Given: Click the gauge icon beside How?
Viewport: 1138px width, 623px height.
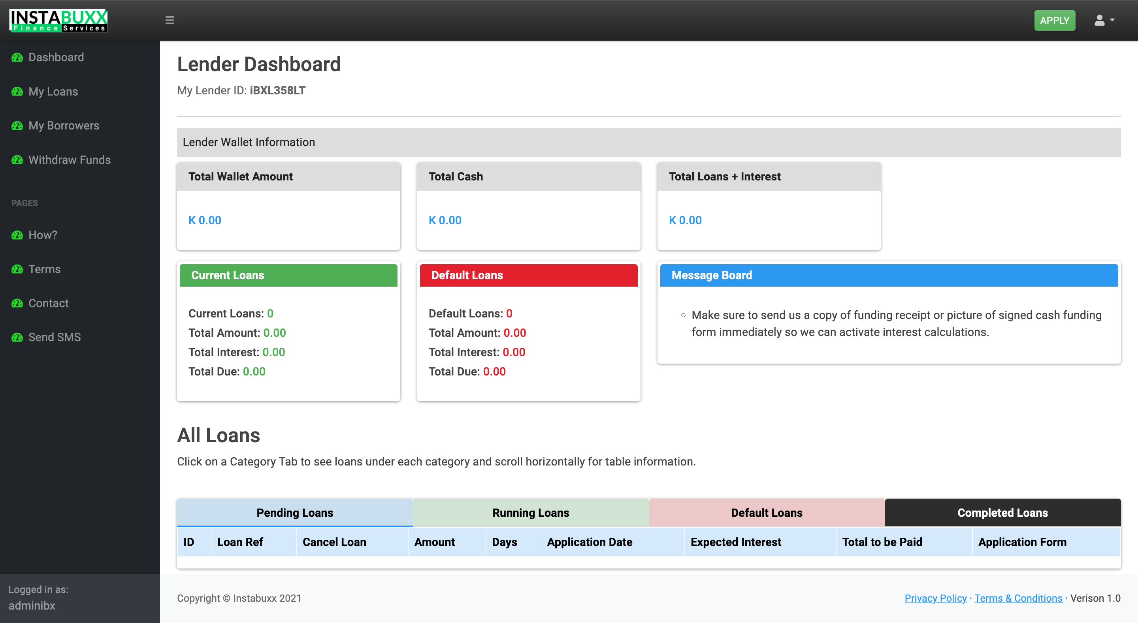Looking at the screenshot, I should pyautogui.click(x=17, y=235).
